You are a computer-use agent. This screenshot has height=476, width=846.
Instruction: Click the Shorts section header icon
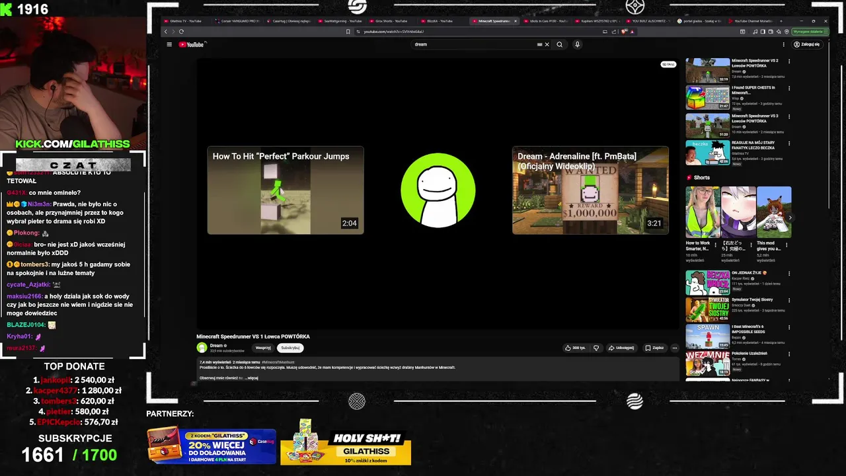pyautogui.click(x=689, y=177)
